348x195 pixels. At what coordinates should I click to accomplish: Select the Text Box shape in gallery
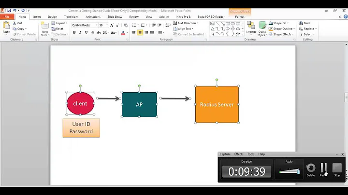212,24
